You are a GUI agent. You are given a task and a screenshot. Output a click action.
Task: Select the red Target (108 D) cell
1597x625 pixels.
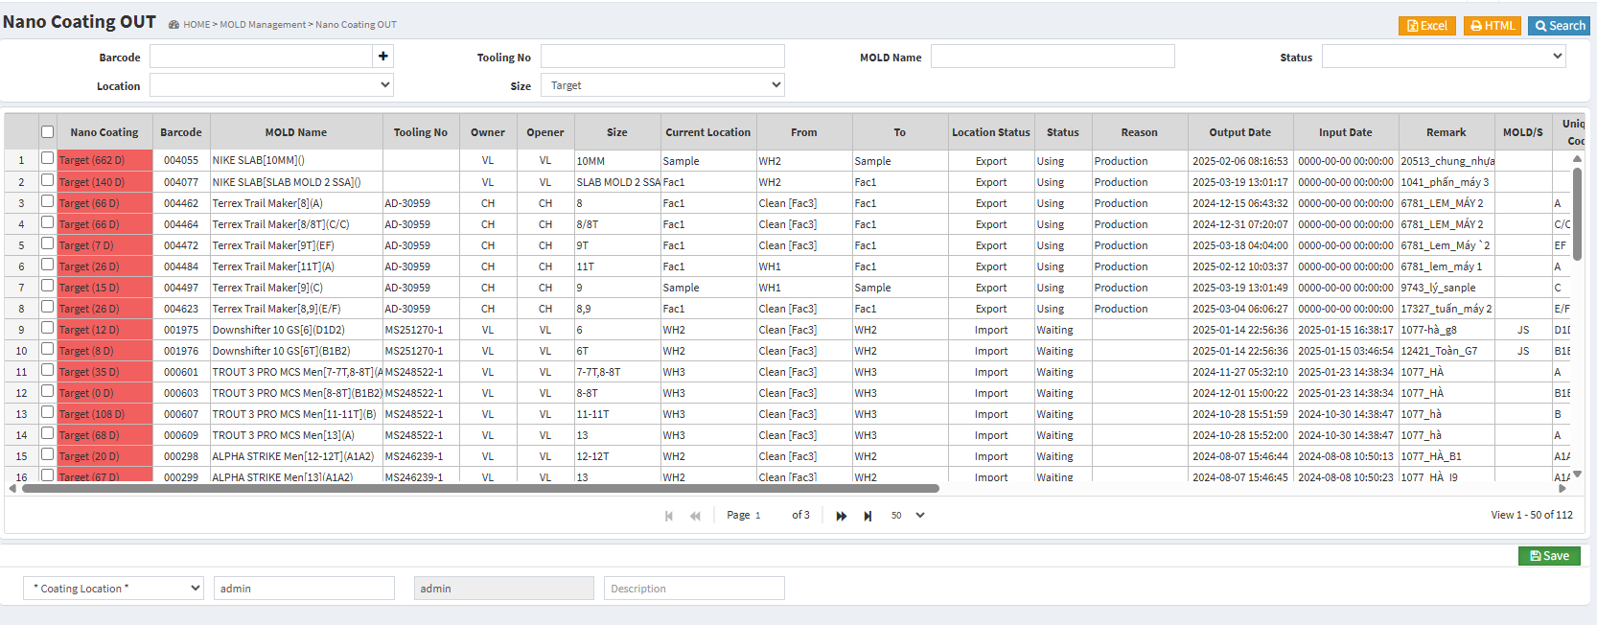point(104,414)
